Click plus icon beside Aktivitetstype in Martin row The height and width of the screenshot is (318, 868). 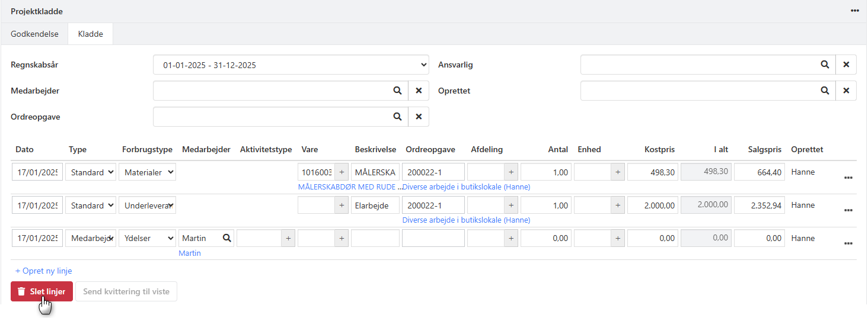tap(288, 238)
